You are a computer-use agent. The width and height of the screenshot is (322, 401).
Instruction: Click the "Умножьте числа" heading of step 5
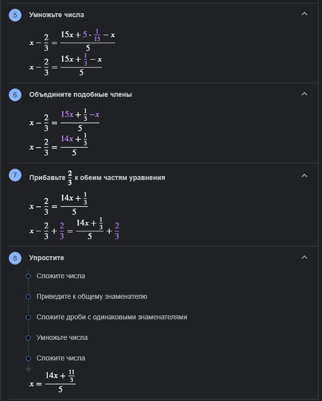pos(56,15)
